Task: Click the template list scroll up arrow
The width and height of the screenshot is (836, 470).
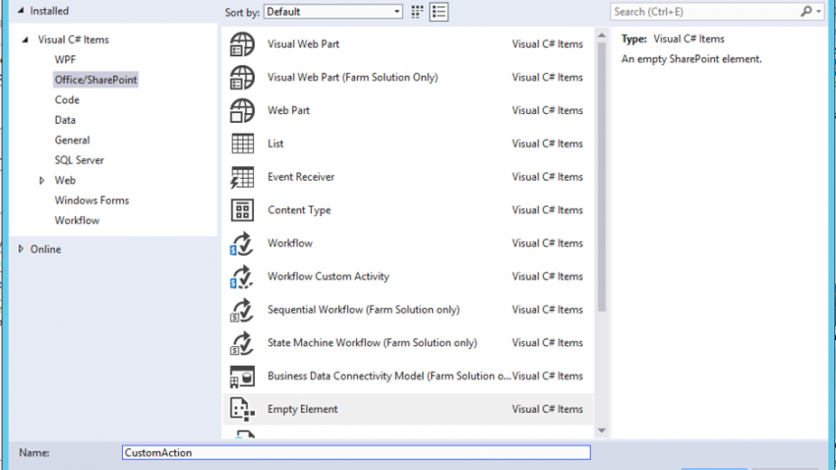Action: click(602, 35)
